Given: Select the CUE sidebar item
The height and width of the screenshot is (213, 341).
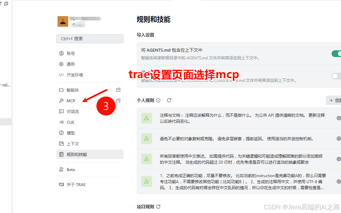Looking at the screenshot, I should [70, 122].
